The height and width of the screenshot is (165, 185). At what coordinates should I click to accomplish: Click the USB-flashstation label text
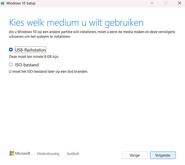coord(30,50)
